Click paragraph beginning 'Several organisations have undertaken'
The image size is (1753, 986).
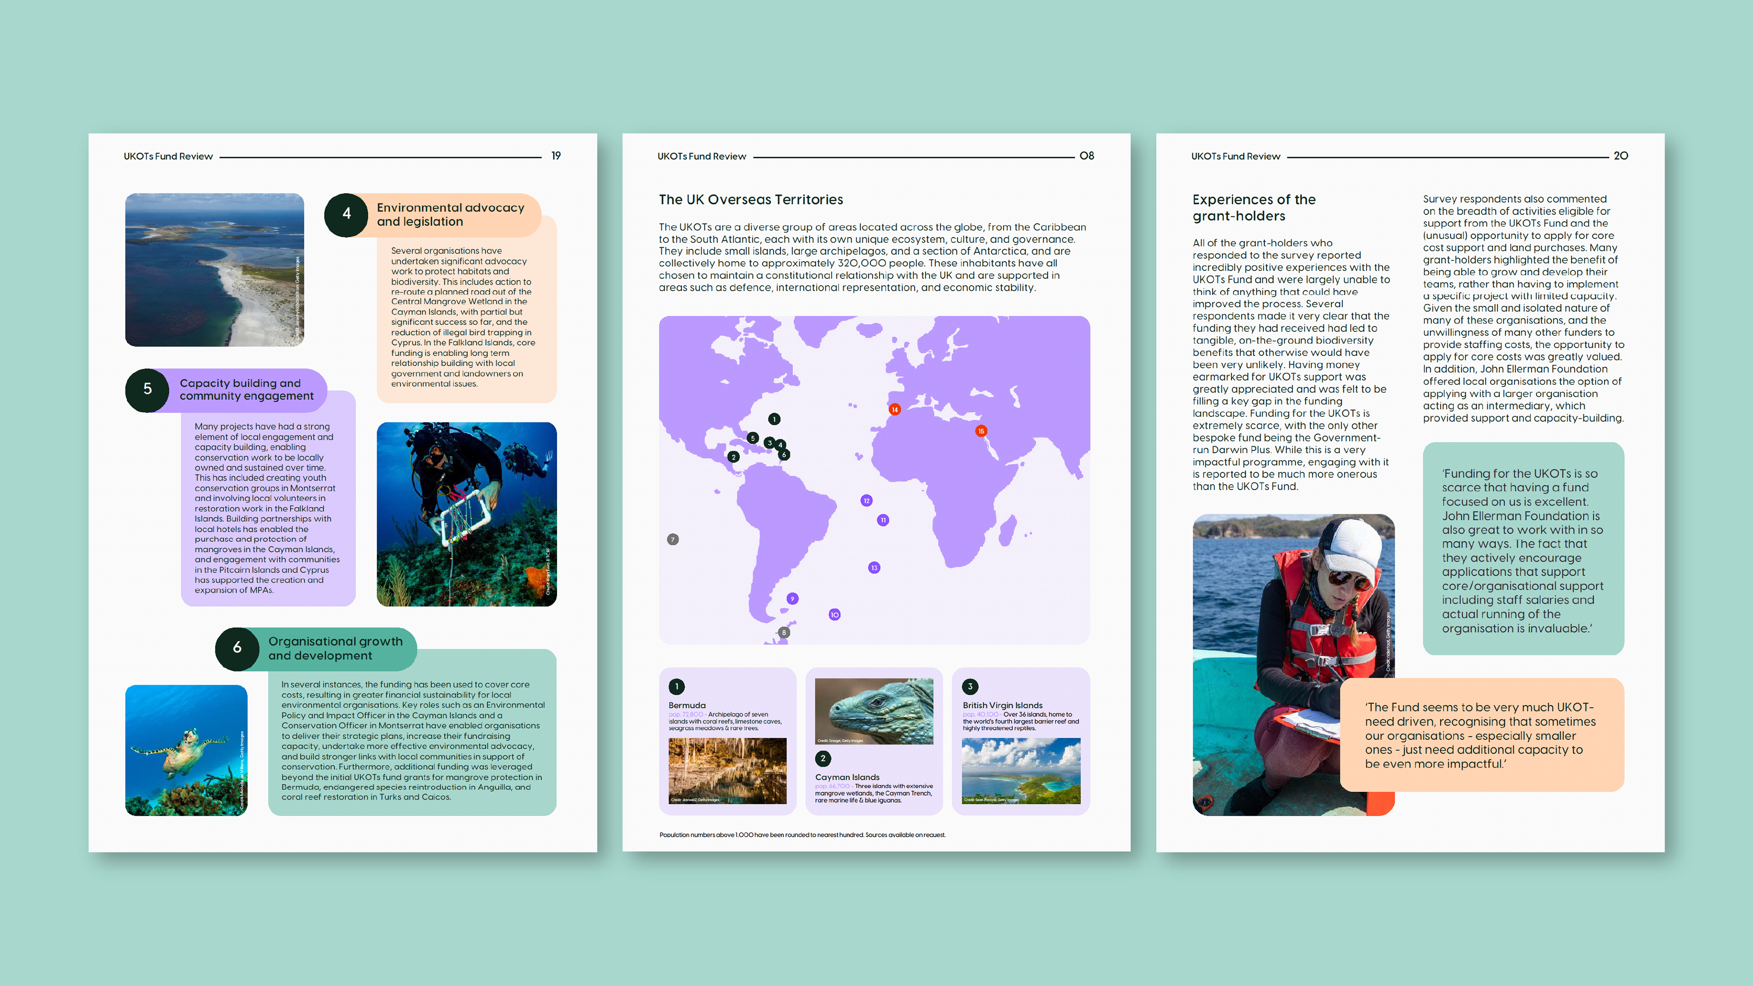point(463,317)
